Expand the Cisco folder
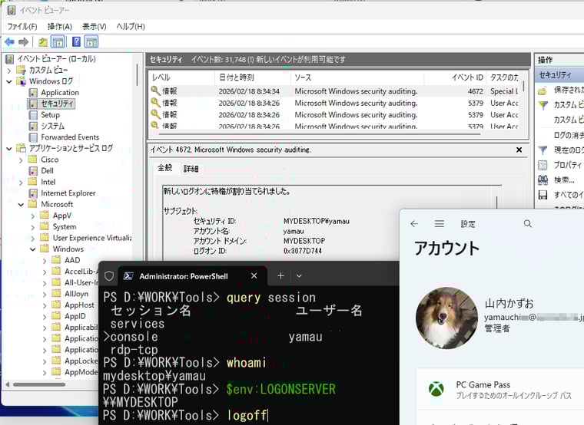The height and width of the screenshot is (425, 584). [x=21, y=160]
